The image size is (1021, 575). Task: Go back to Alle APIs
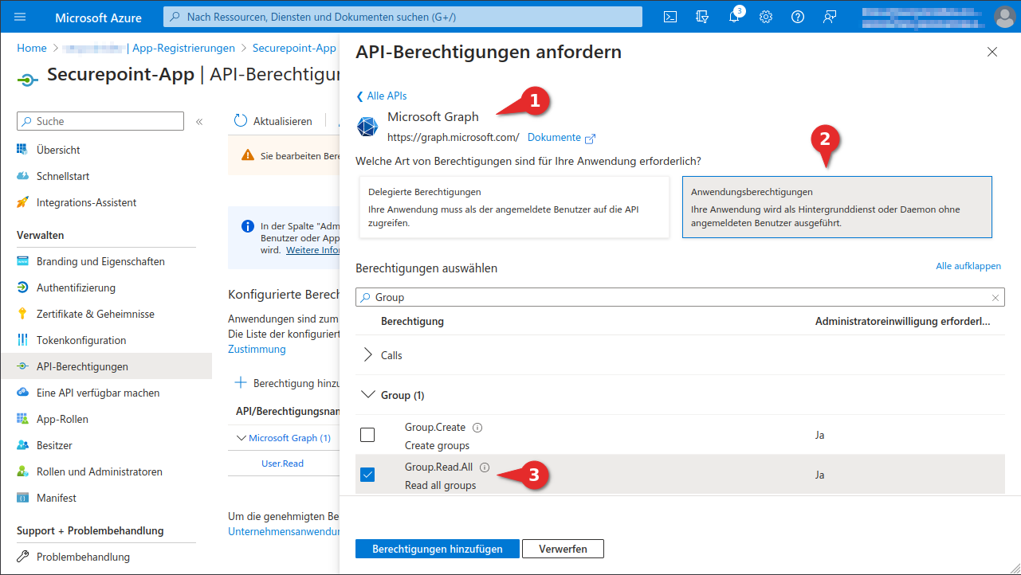tap(382, 96)
